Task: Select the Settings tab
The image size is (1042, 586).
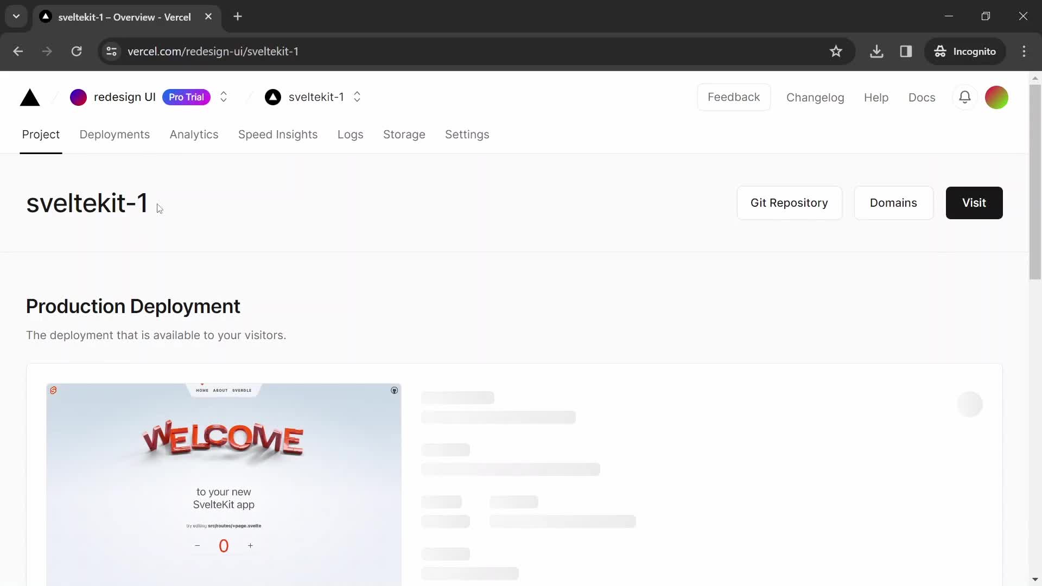Action: [x=467, y=134]
